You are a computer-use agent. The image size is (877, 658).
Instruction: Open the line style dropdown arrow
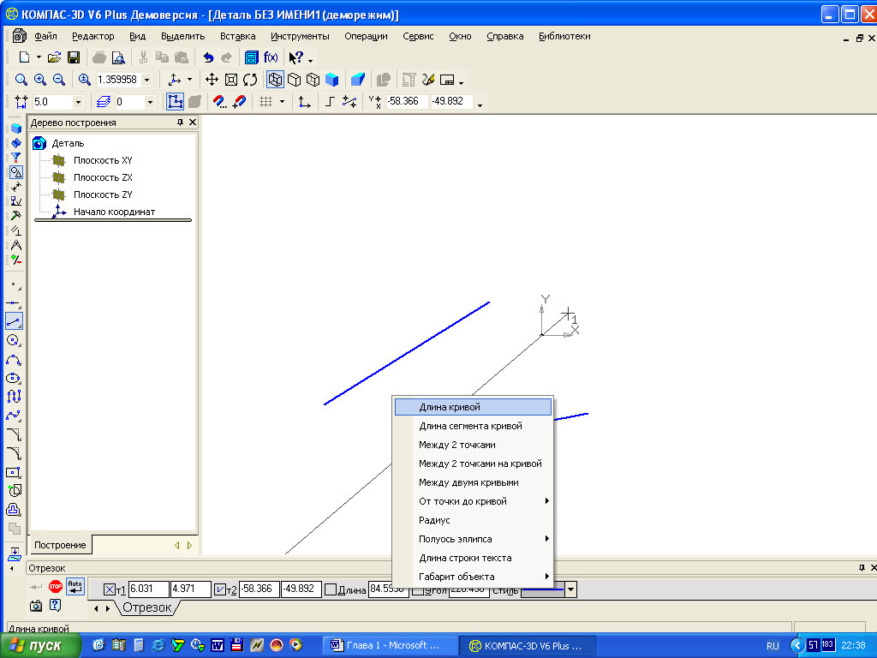(x=570, y=589)
